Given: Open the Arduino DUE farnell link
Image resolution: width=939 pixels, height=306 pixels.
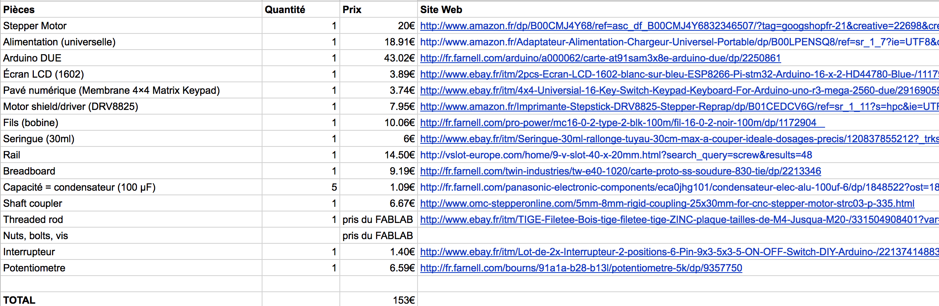Looking at the screenshot, I should click(x=600, y=58).
